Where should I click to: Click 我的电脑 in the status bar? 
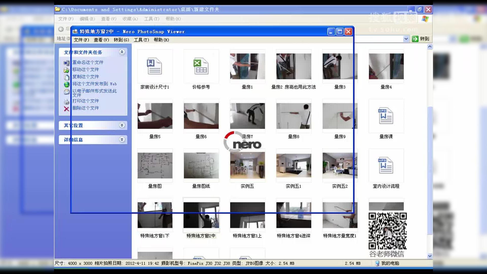390,263
